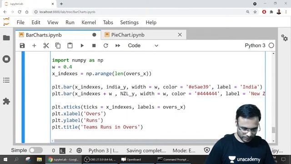Run the selected cell
The height and width of the screenshot is (164, 291).
tap(82, 46)
